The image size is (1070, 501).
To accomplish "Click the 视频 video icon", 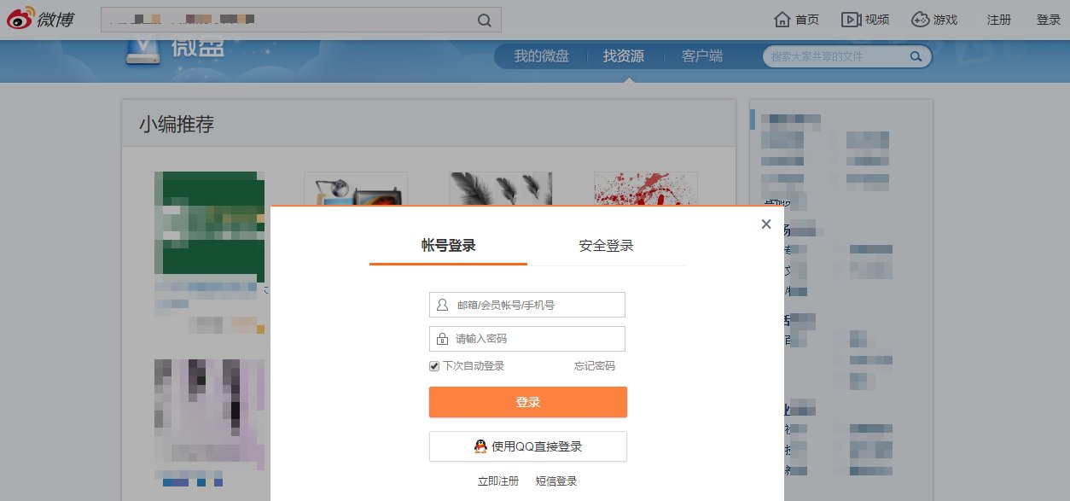I will (x=849, y=17).
